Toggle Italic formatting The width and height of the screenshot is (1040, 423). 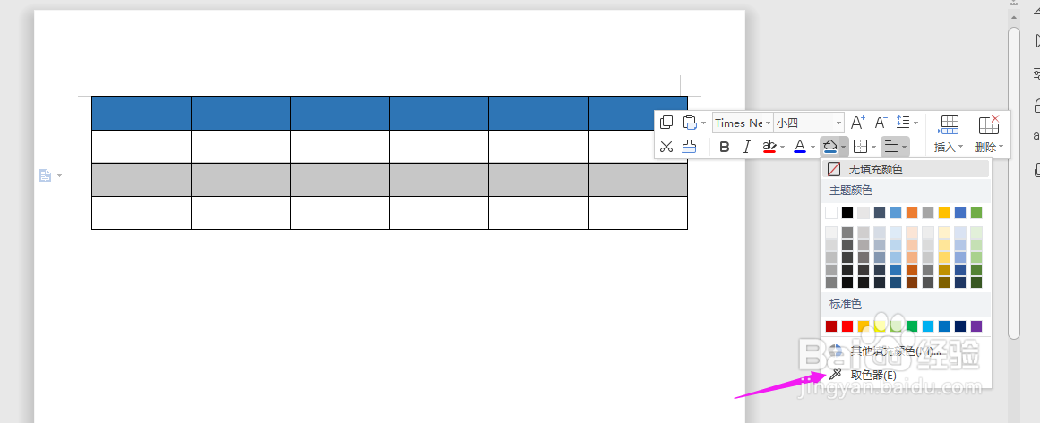(x=747, y=147)
